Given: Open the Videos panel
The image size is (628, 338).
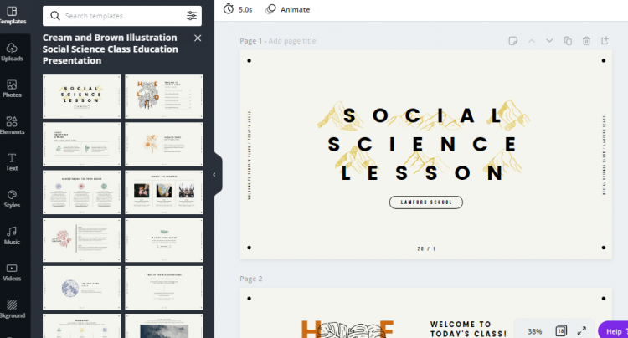Looking at the screenshot, I should [13, 272].
